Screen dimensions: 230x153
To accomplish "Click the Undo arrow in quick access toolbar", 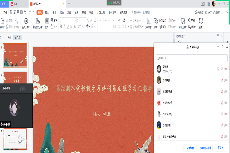I will coord(26,12).
